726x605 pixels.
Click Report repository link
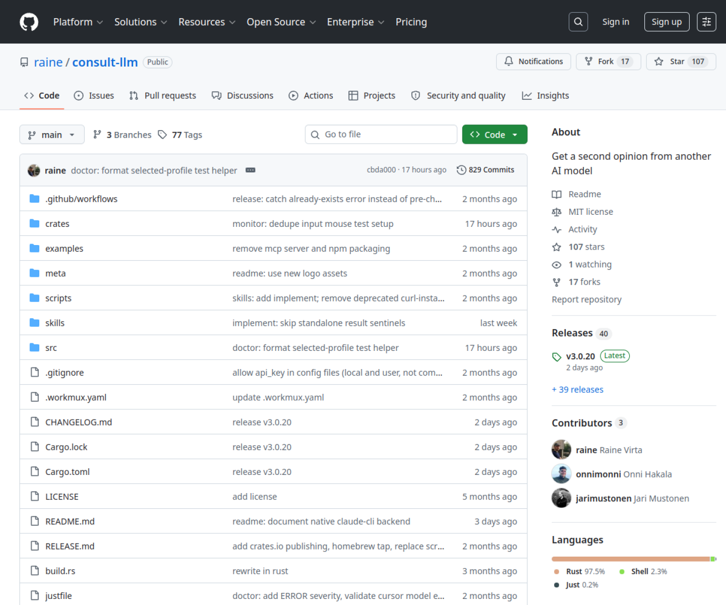(586, 299)
